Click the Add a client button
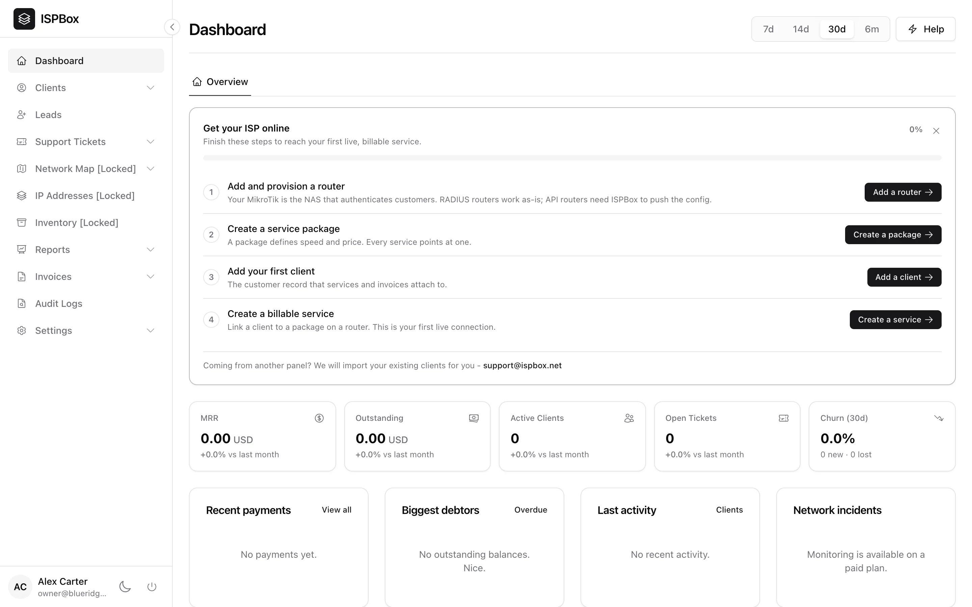 904,278
